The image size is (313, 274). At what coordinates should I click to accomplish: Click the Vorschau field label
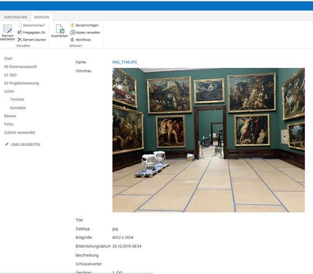[x=83, y=71]
